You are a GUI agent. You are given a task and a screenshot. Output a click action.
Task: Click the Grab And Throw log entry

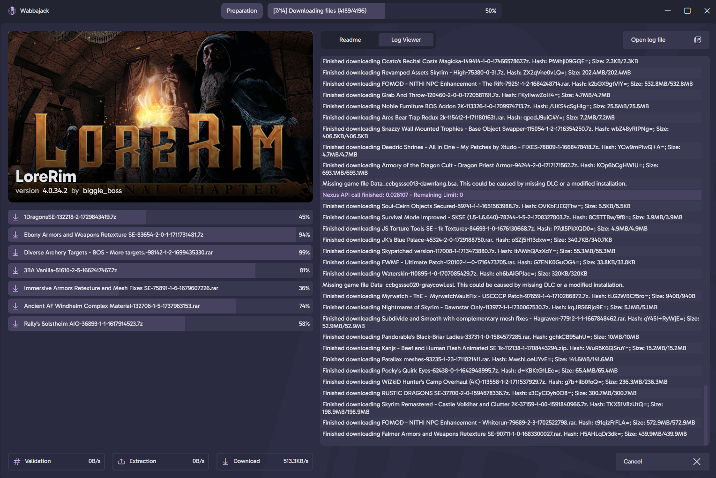click(511, 95)
